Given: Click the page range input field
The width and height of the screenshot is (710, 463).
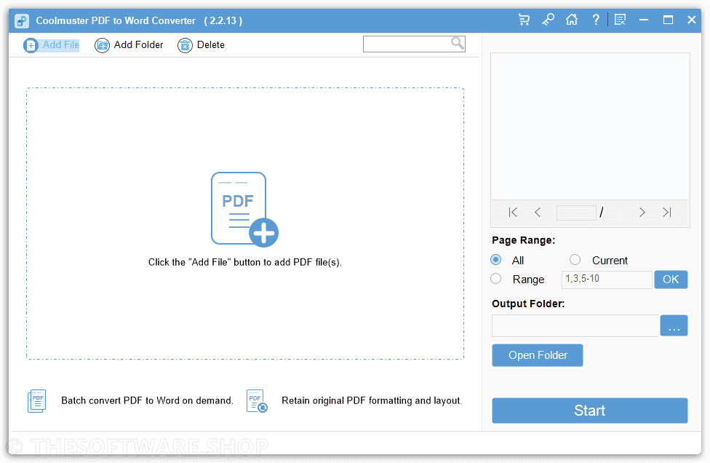Looking at the screenshot, I should coord(607,280).
